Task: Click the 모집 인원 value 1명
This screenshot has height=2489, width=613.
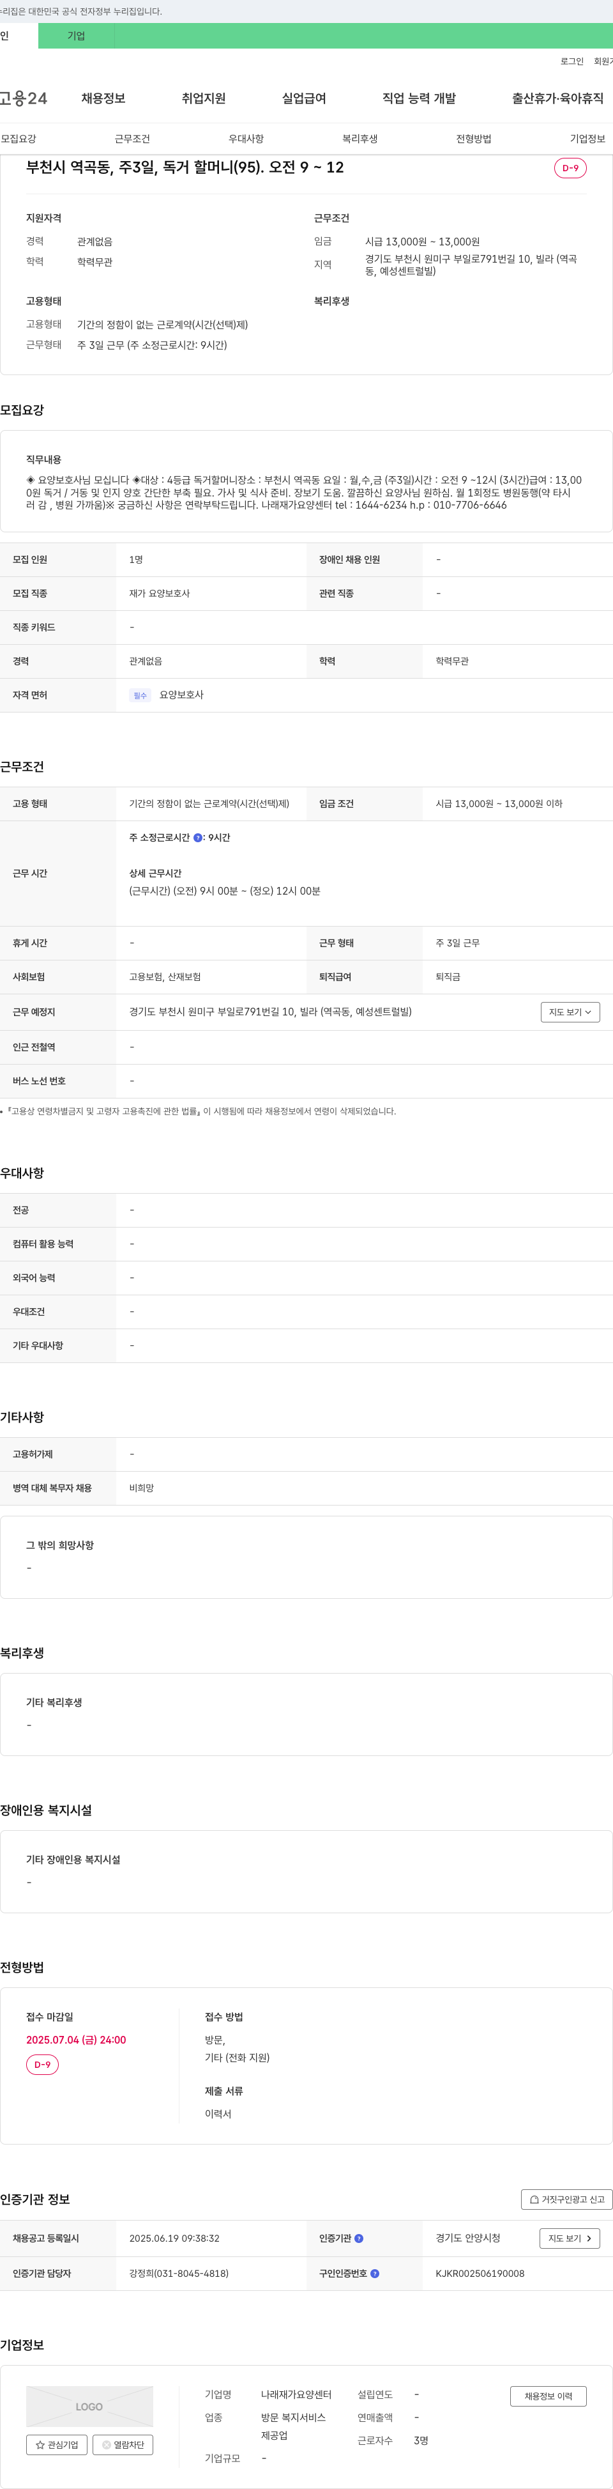Action: 136,559
